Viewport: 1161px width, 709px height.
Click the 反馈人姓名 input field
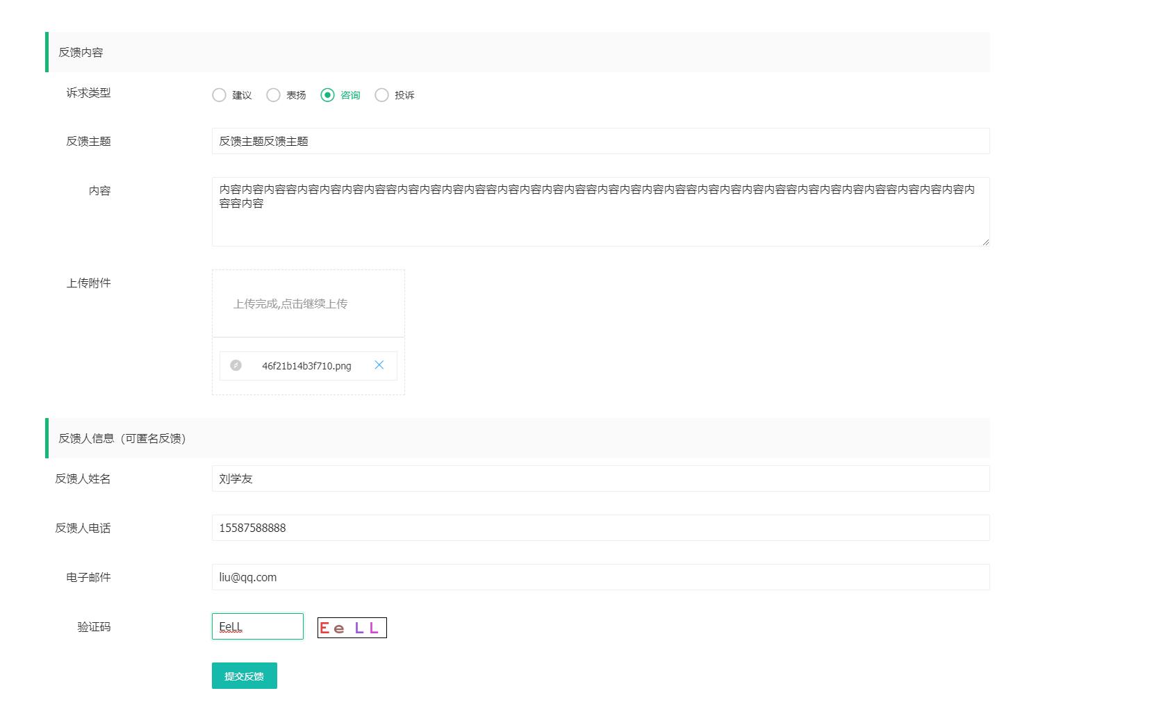[600, 478]
